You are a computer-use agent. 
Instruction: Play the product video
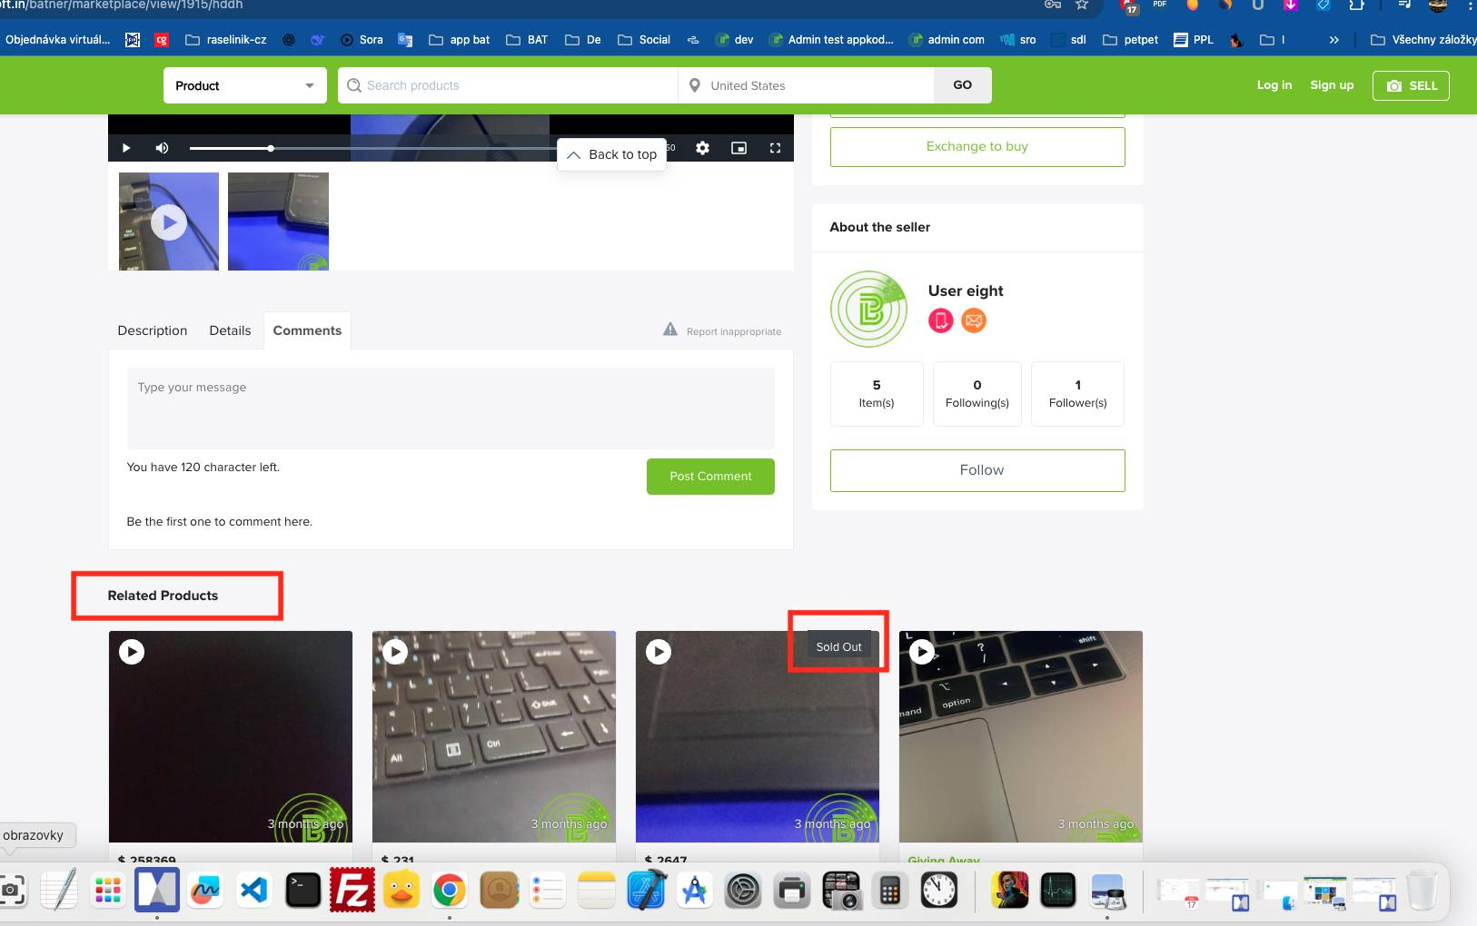[x=126, y=148]
